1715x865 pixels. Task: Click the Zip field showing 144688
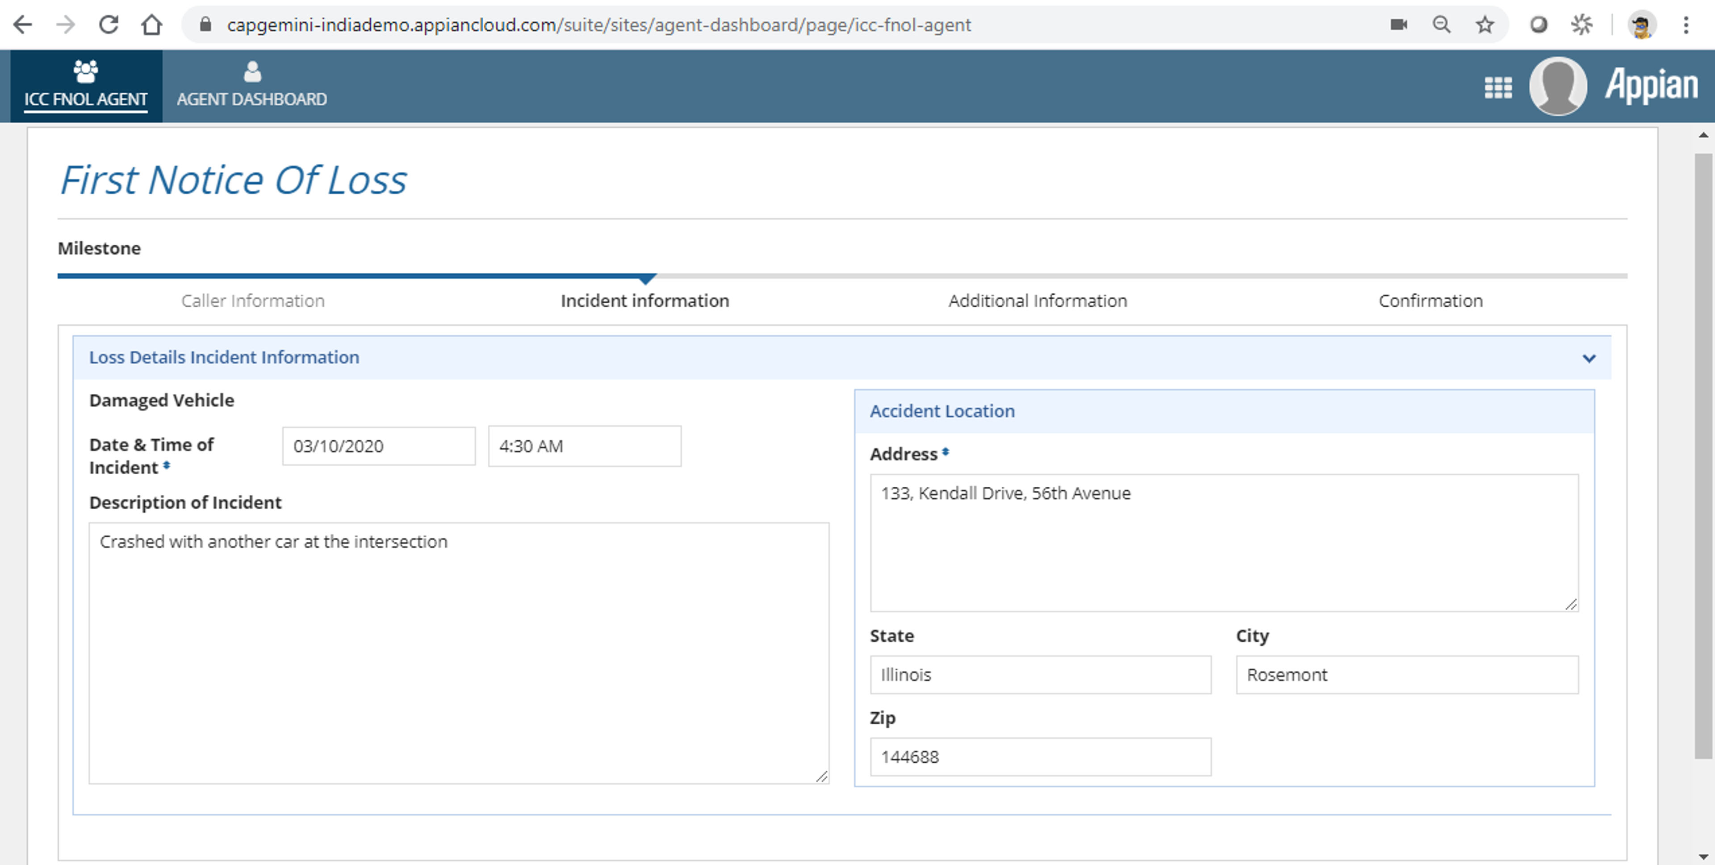[x=1041, y=756]
